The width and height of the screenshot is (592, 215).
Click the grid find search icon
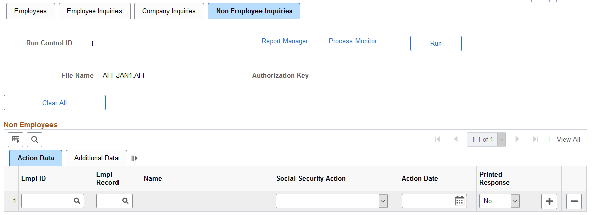(35, 139)
